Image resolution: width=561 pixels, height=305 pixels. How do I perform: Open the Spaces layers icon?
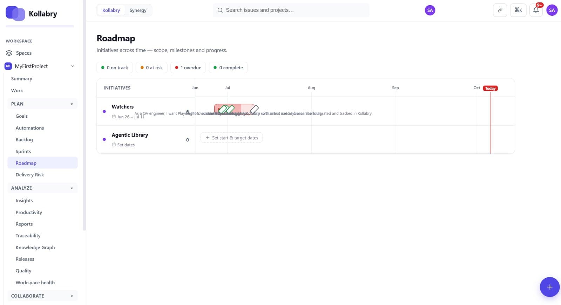(9, 53)
